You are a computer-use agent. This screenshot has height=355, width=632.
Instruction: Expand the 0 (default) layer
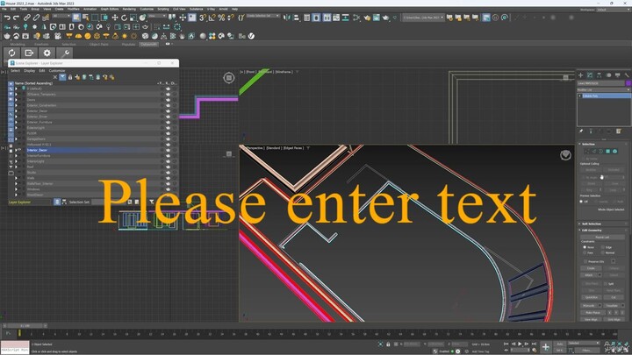click(16, 89)
